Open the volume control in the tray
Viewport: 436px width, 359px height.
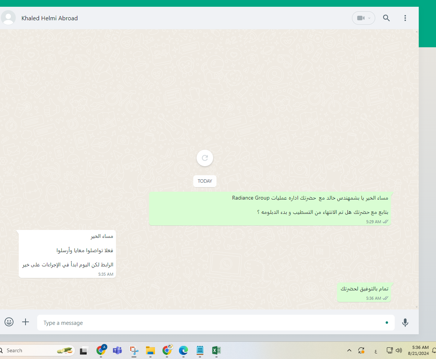tap(399, 350)
